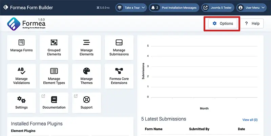The width and height of the screenshot is (271, 136).
Task: Click the View all (0) link
Action: [250, 120]
